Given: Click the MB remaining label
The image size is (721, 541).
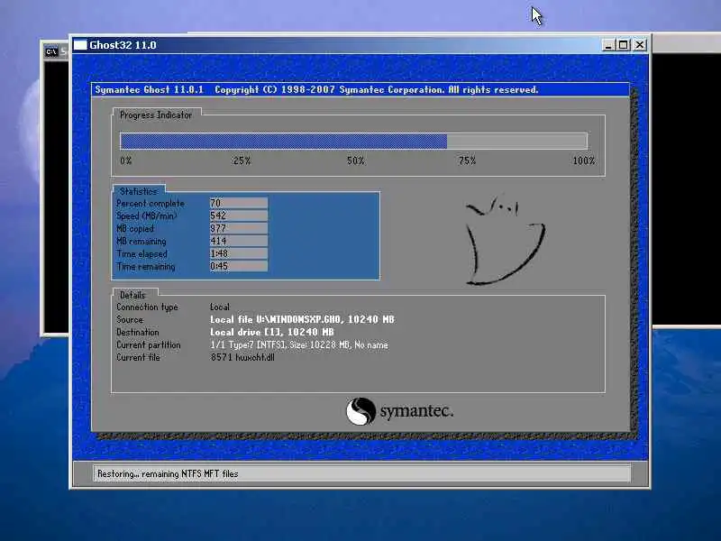Looking at the screenshot, I should 141,241.
